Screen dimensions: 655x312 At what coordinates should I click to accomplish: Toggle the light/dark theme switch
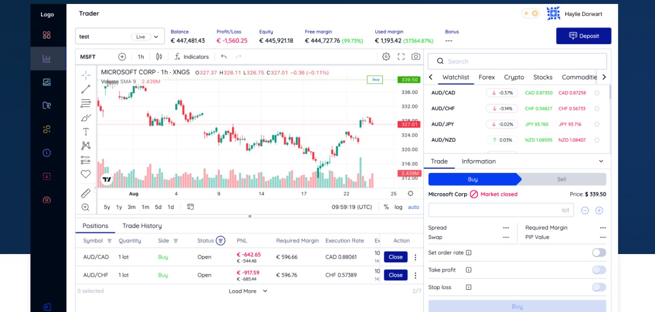pyautogui.click(x=531, y=13)
